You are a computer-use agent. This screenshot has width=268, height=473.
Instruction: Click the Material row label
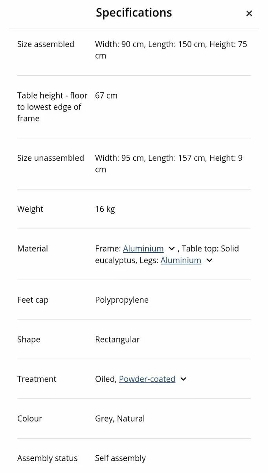pos(33,249)
